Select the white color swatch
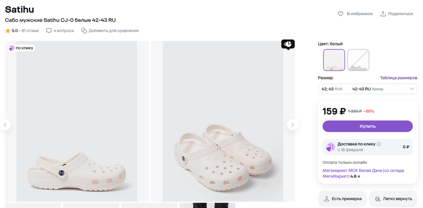The image size is (423, 208). pos(334,60)
